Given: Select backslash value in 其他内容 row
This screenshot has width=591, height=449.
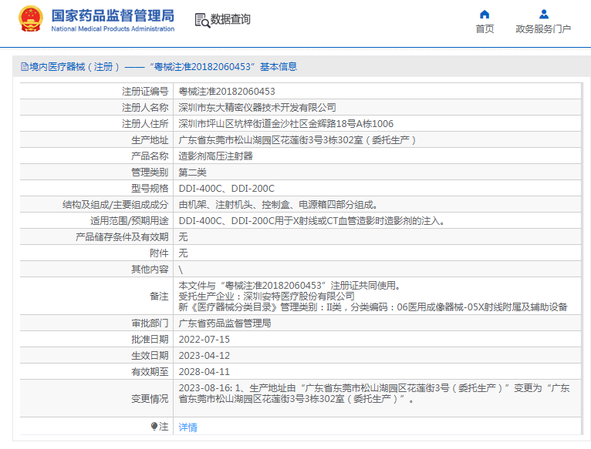Looking at the screenshot, I should (x=181, y=270).
